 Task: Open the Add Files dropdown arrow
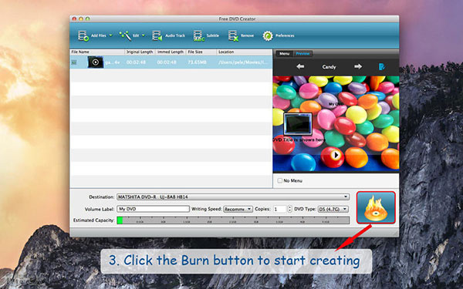point(110,35)
